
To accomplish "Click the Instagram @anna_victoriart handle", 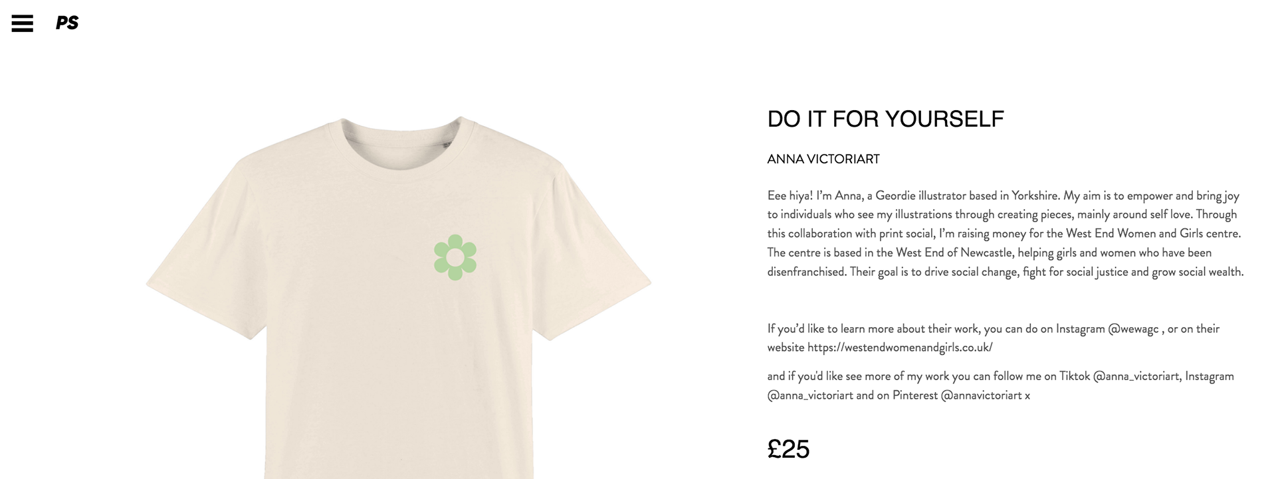I will click(x=810, y=395).
